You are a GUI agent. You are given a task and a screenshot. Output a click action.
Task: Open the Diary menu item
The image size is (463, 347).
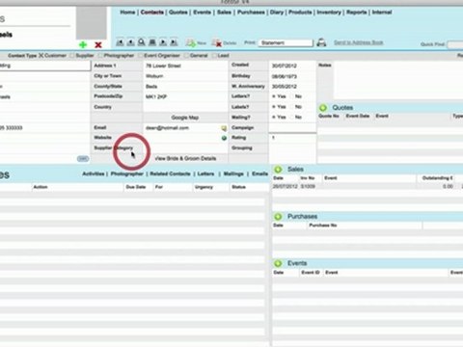click(277, 13)
